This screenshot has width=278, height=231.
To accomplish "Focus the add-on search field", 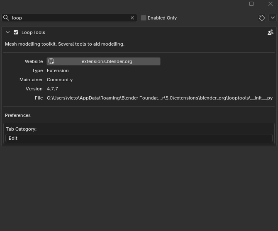I will click(69, 18).
